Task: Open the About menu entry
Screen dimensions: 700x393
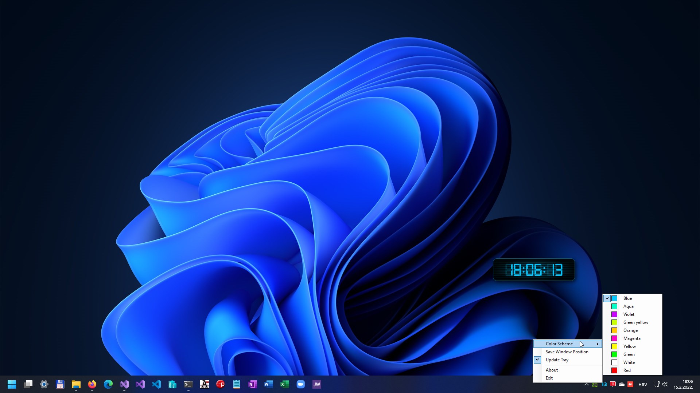Action: pos(568,370)
